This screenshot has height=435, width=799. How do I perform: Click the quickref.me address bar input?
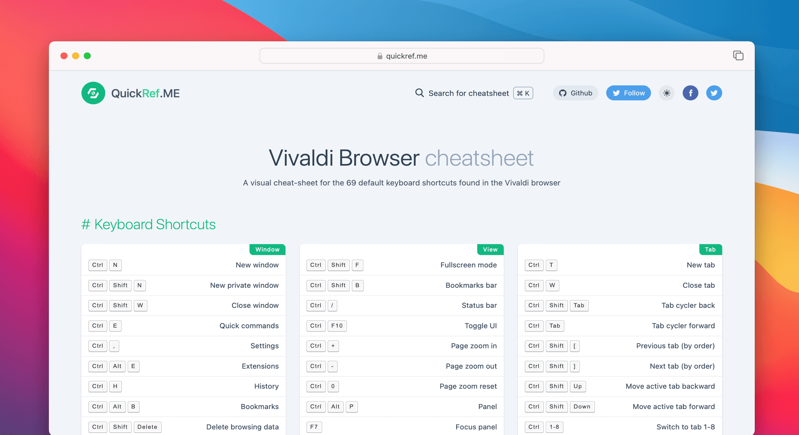(401, 55)
